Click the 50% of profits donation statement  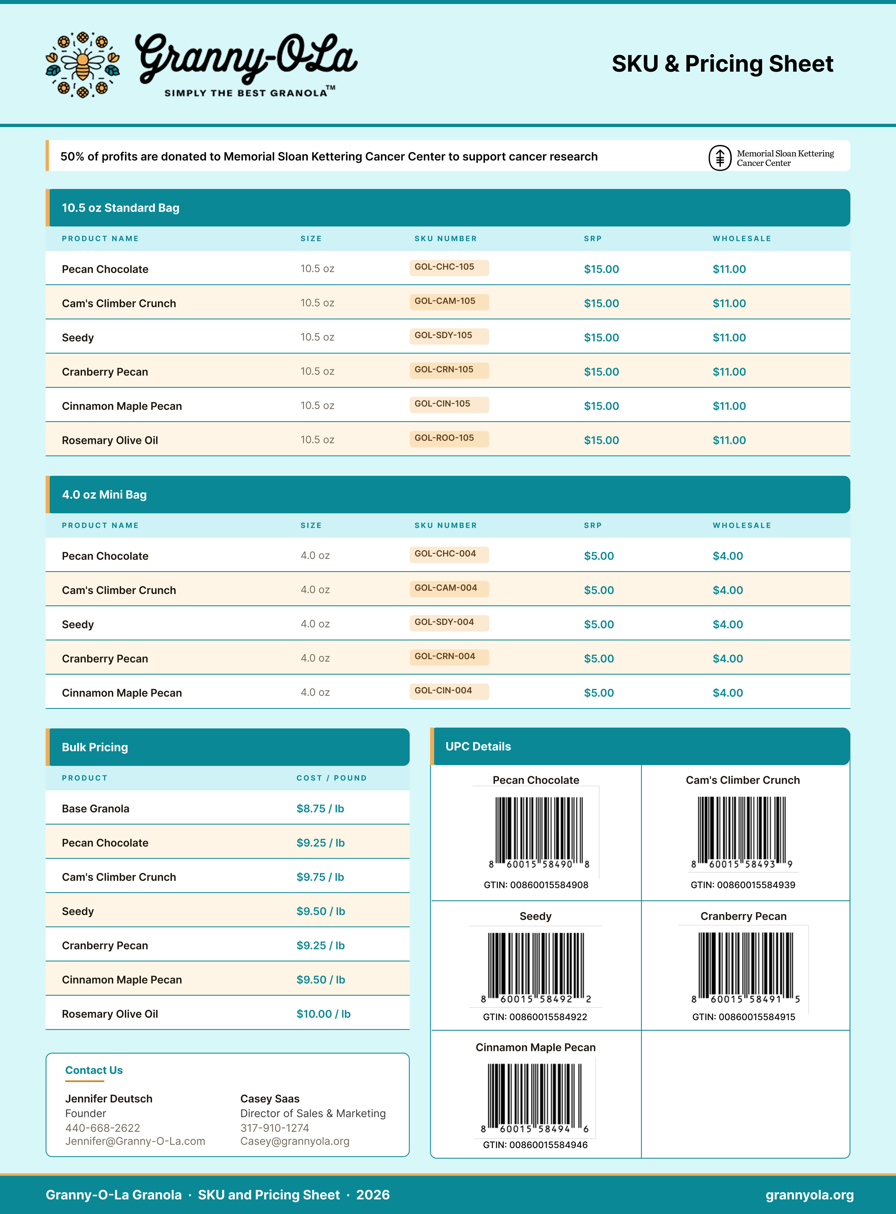coord(329,156)
